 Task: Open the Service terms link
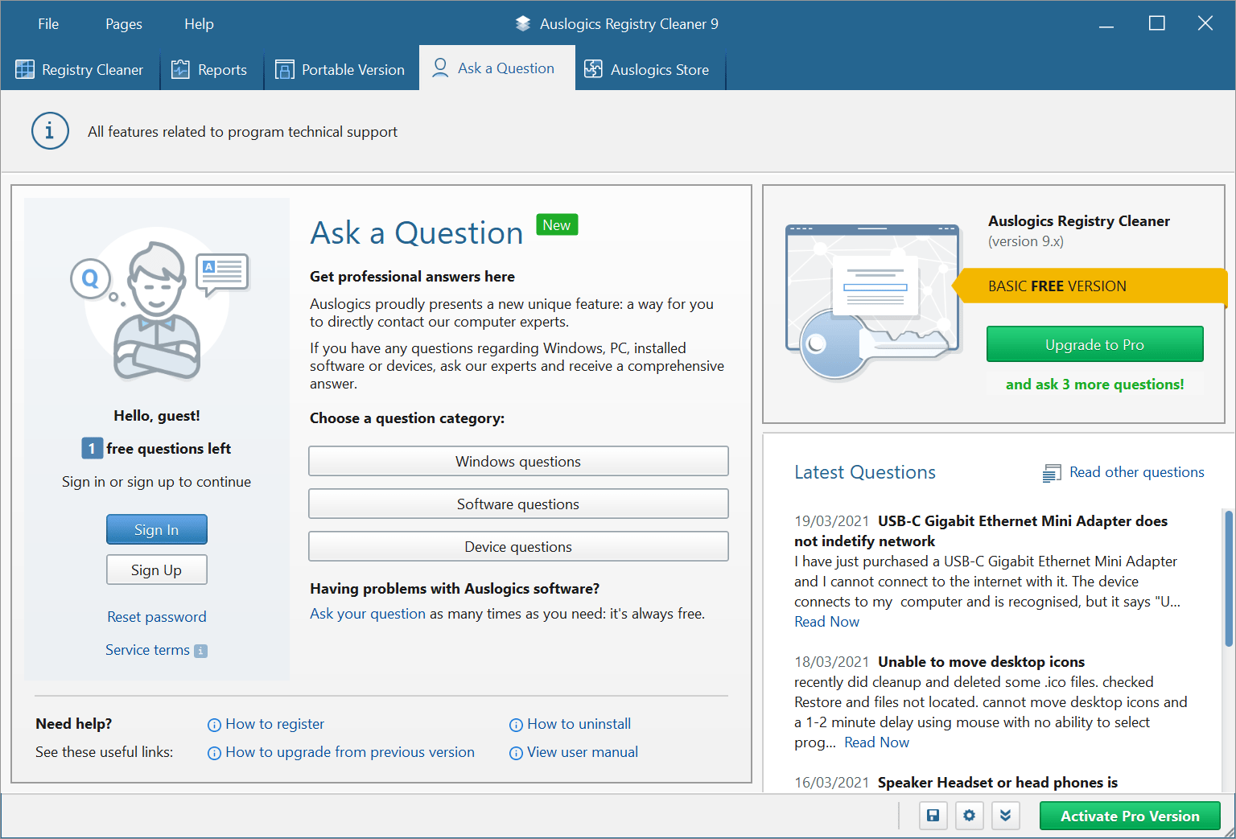[147, 649]
